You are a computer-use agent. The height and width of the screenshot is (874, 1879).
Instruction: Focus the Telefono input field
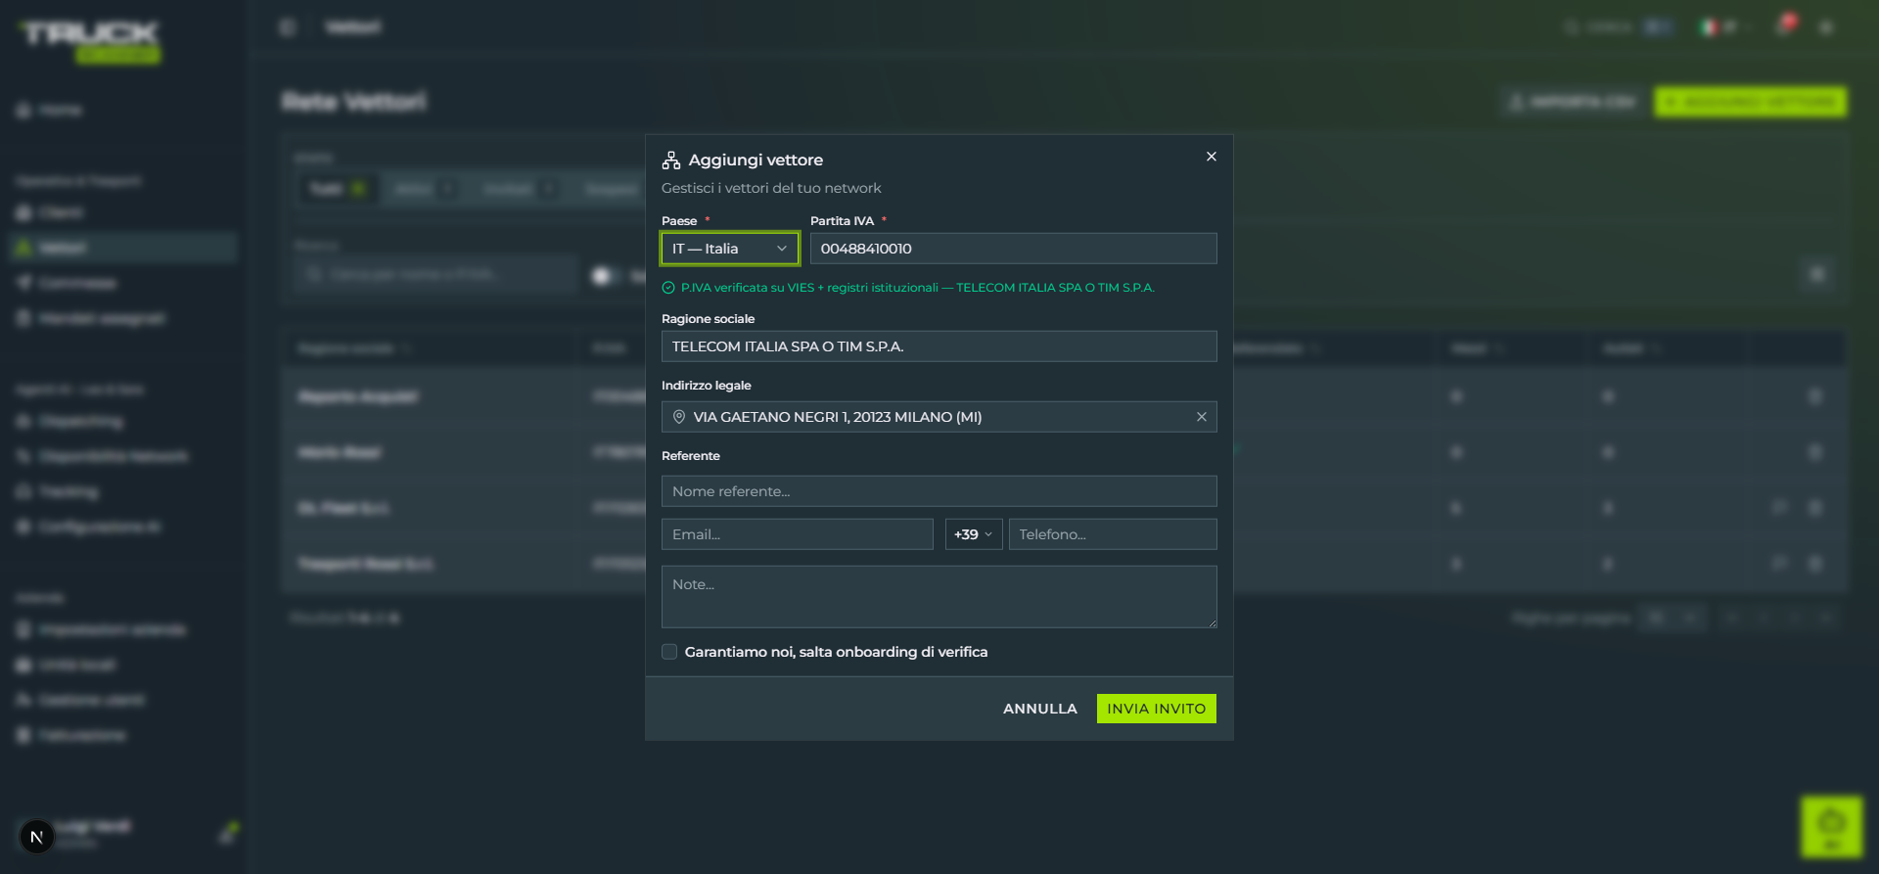point(1113,534)
